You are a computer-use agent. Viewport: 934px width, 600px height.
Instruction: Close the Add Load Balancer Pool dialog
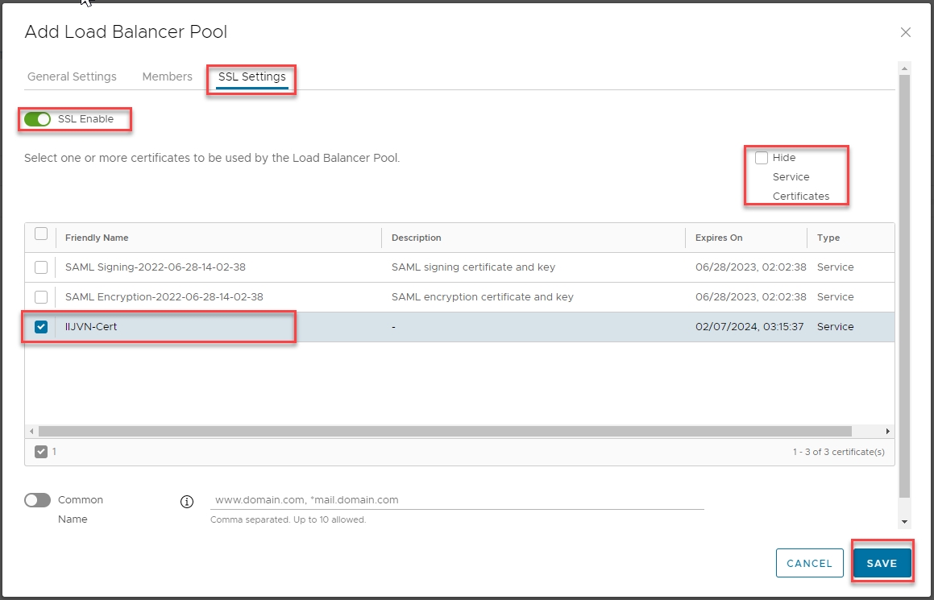point(905,32)
